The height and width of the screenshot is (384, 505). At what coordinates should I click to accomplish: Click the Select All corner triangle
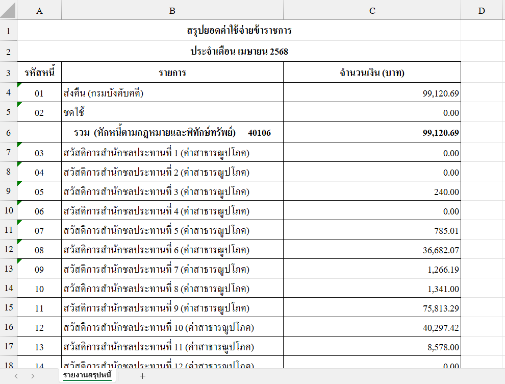(x=8, y=10)
